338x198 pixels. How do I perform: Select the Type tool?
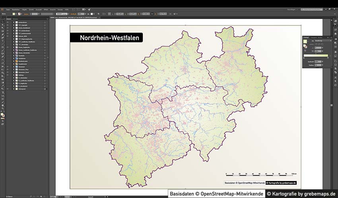click(2, 41)
